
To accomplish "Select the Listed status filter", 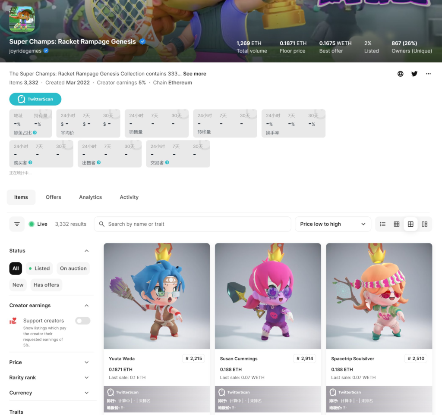I will click(39, 268).
